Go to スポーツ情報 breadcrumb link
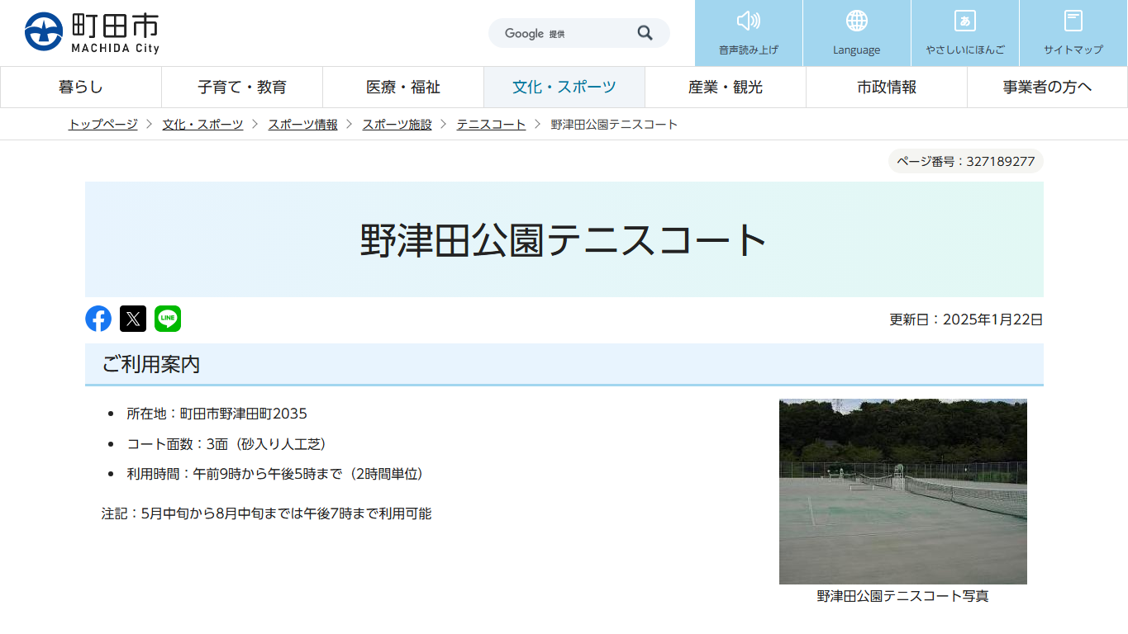 click(303, 125)
